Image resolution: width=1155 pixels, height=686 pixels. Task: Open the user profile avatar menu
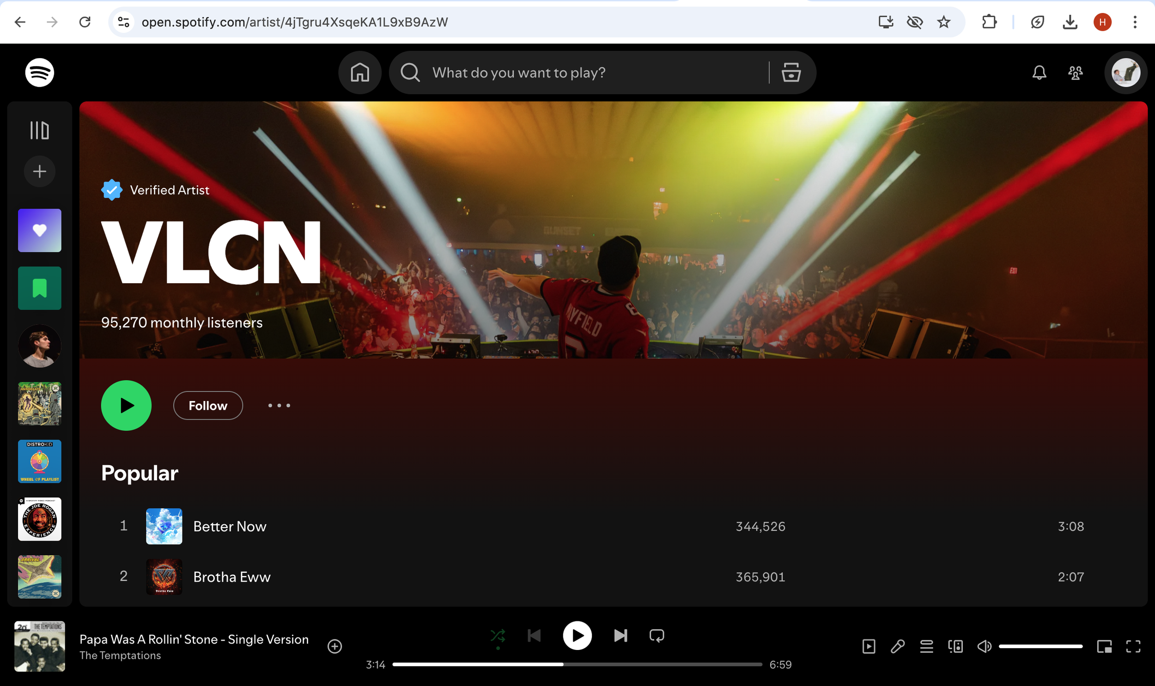point(1125,73)
